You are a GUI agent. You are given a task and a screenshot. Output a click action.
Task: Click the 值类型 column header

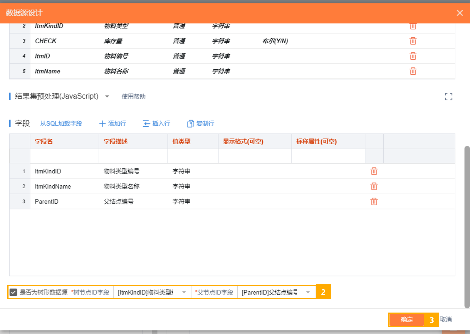click(193, 142)
